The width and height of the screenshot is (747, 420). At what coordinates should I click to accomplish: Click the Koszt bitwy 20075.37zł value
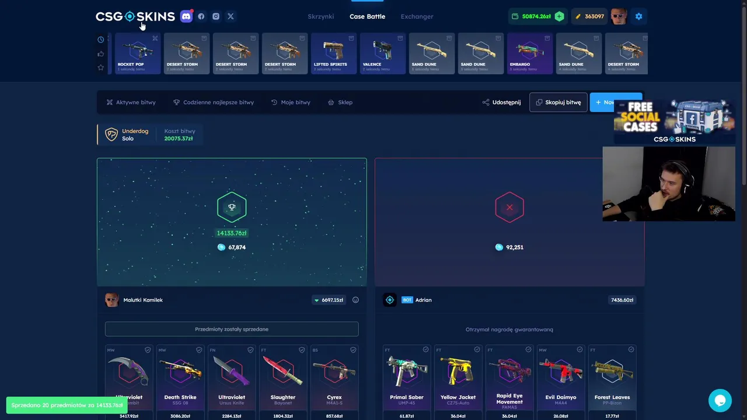tap(179, 139)
